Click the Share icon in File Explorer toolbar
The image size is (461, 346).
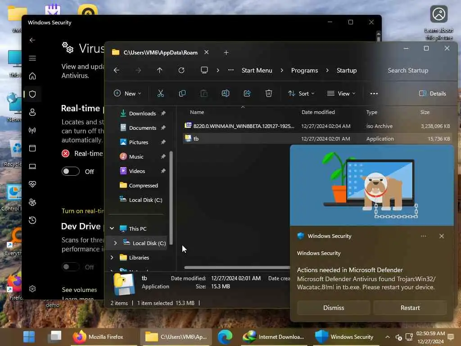click(x=247, y=94)
